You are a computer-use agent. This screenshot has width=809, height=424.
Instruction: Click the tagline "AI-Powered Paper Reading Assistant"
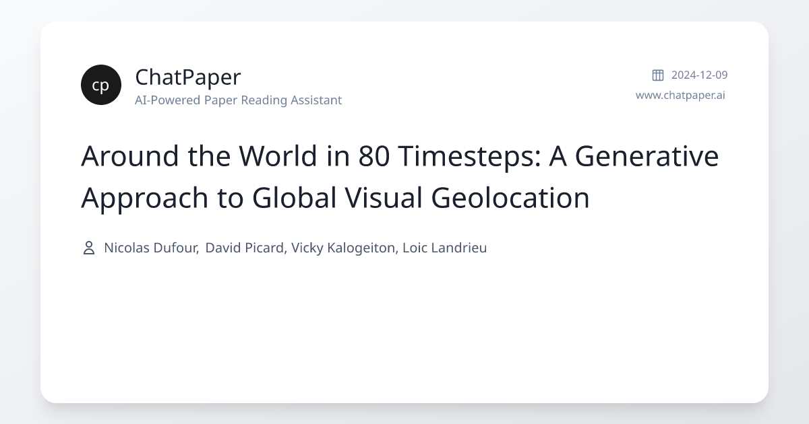(239, 100)
